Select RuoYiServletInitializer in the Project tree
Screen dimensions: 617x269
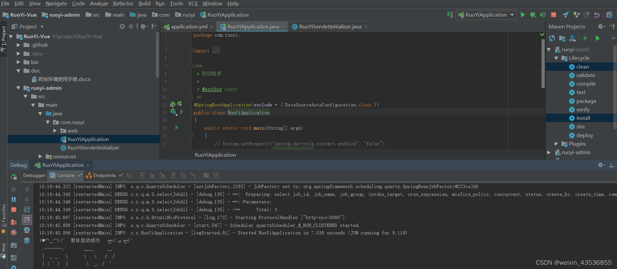point(93,148)
